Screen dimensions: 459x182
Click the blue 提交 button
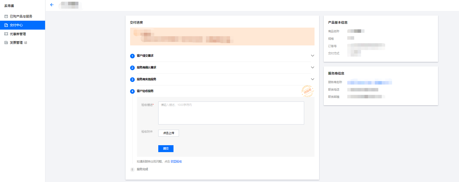(166, 149)
